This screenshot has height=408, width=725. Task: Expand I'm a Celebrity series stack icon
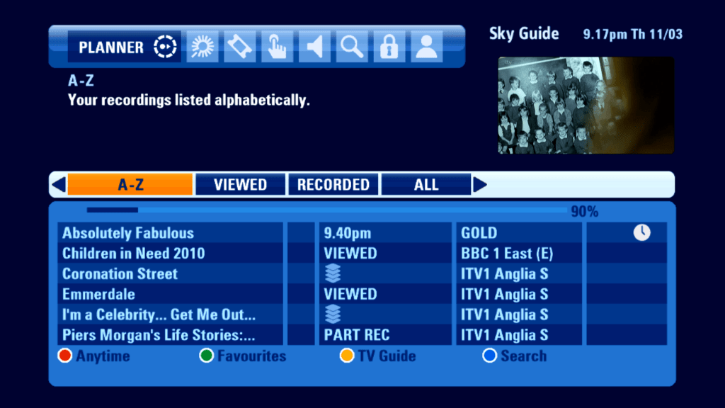(333, 314)
